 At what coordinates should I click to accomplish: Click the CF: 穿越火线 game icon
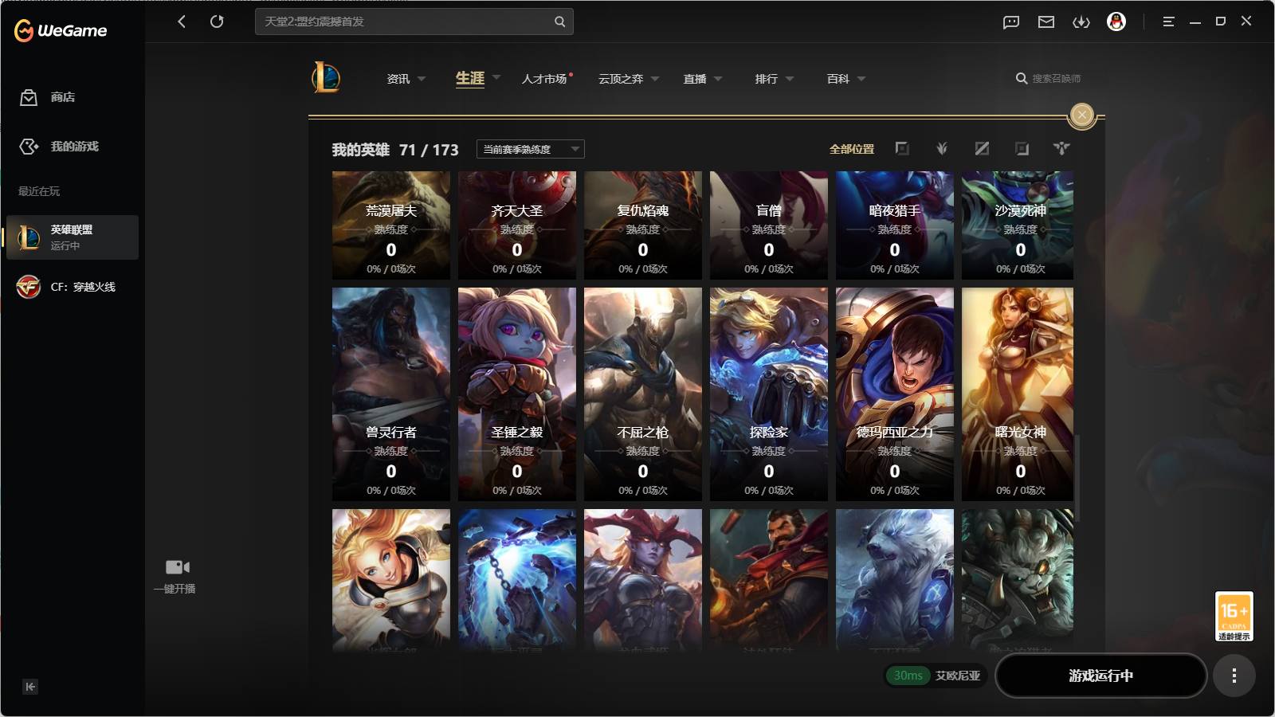click(x=29, y=287)
